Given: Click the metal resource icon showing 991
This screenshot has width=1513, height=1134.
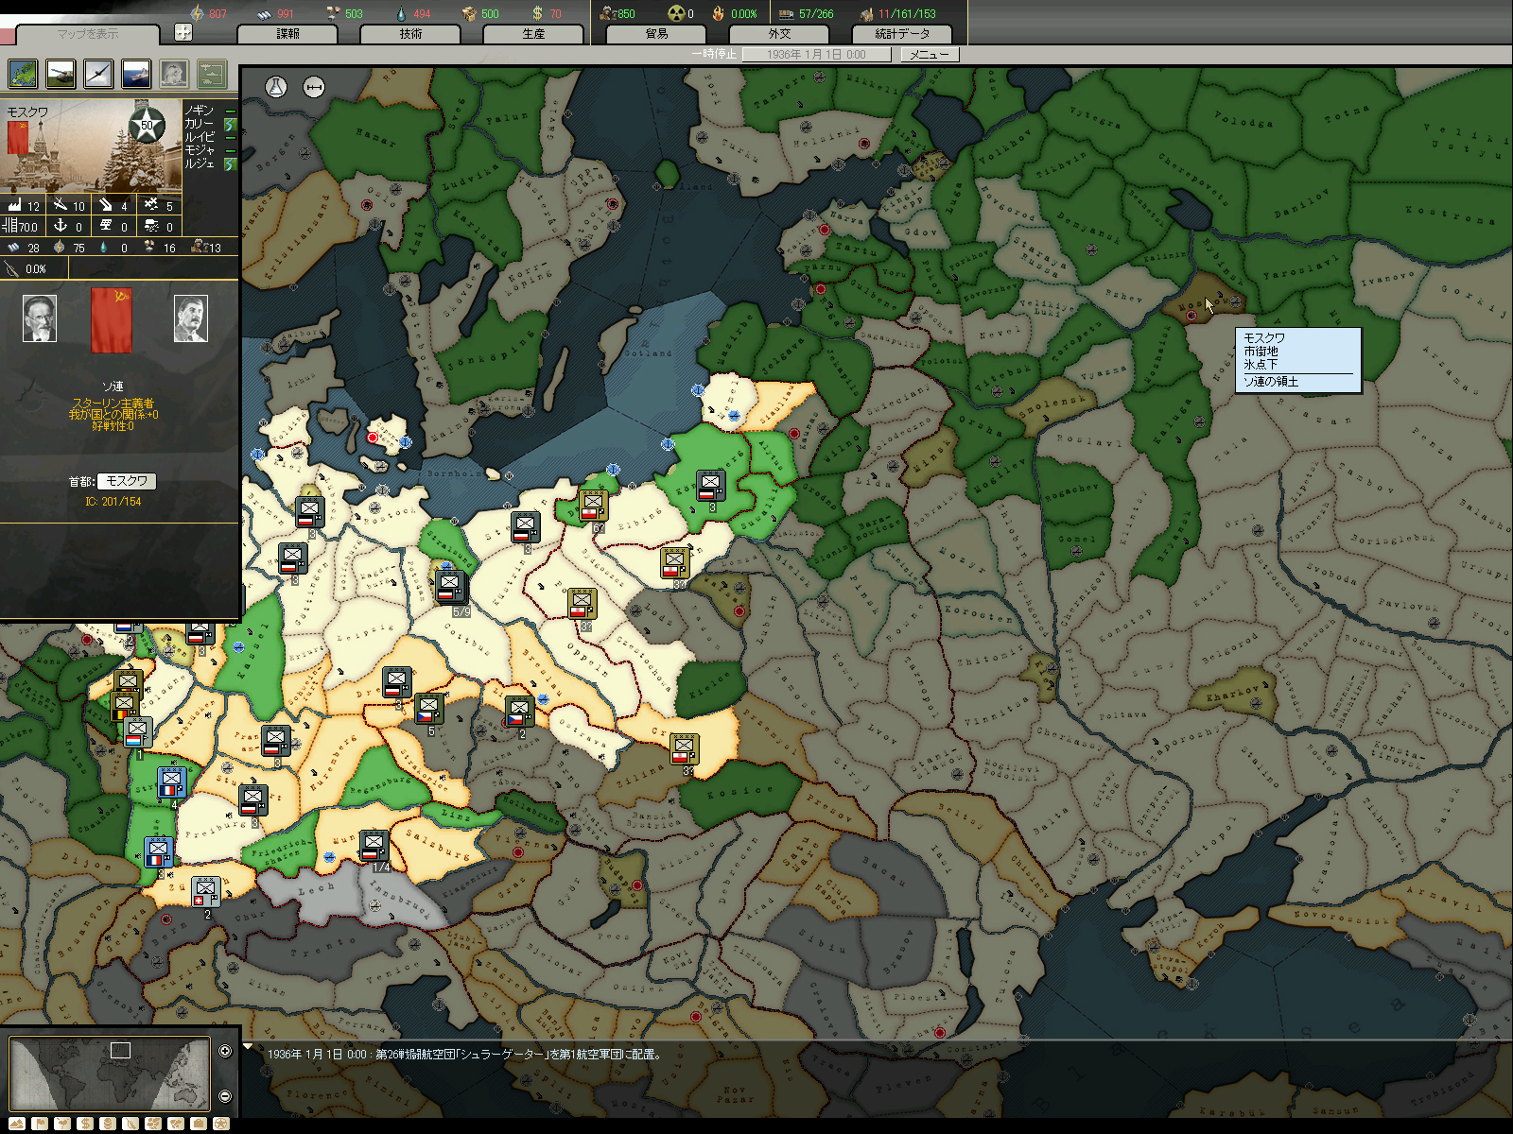Looking at the screenshot, I should 264,13.
